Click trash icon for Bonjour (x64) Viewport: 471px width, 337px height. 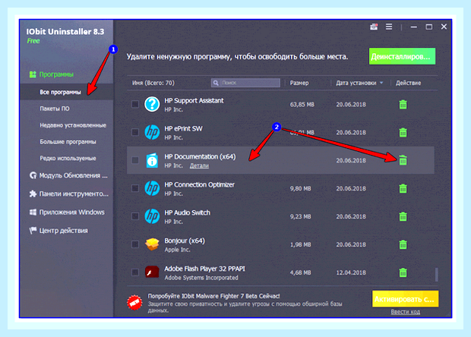403,244
